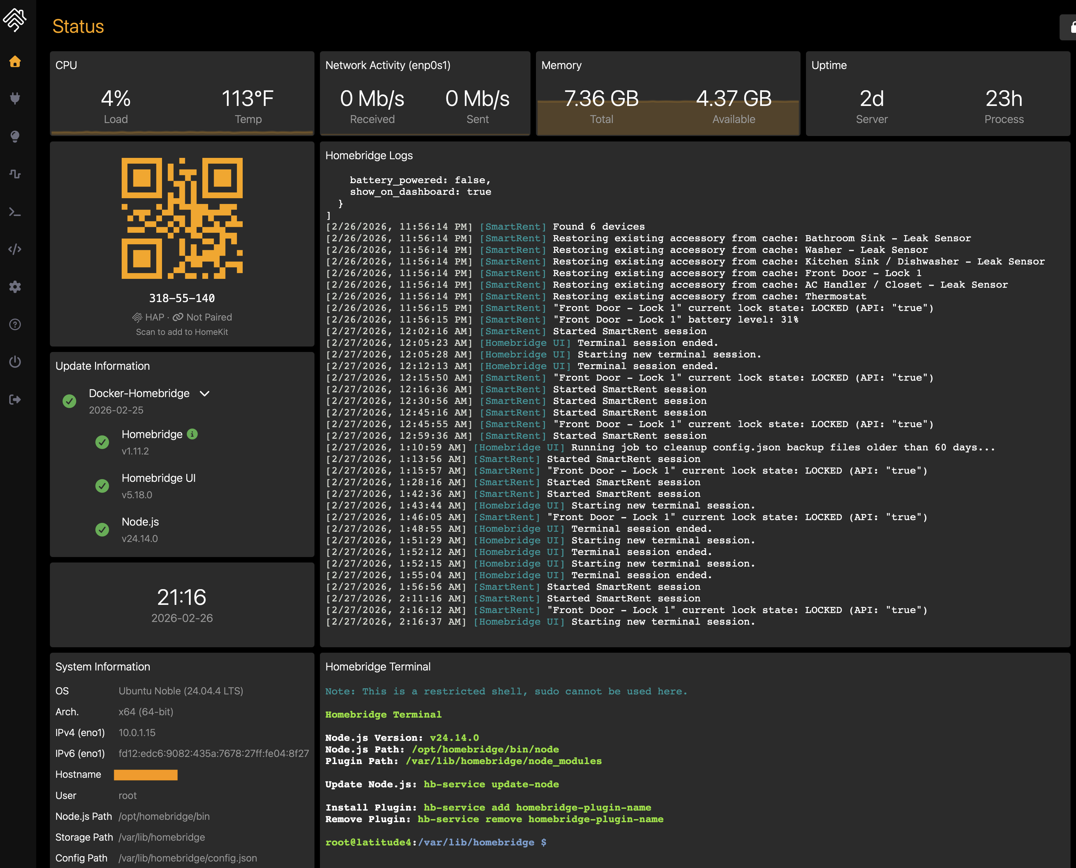
Task: Click the Docker-Homebridge 2026-02-25 date
Action: point(116,410)
